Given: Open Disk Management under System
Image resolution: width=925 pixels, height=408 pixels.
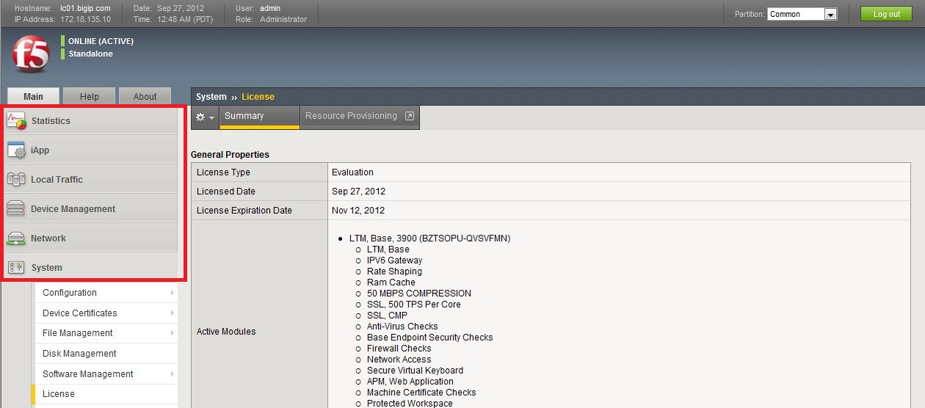Looking at the screenshot, I should [x=106, y=354].
